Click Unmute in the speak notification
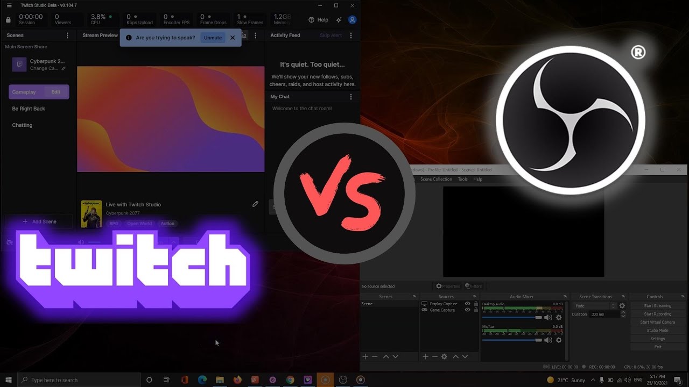689x387 pixels. coord(213,38)
